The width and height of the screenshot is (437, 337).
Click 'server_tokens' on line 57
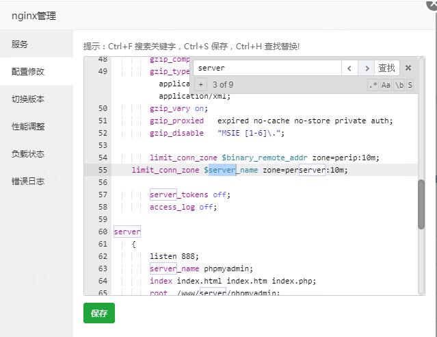179,195
